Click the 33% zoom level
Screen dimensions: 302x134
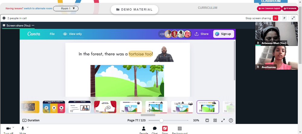tap(196, 120)
